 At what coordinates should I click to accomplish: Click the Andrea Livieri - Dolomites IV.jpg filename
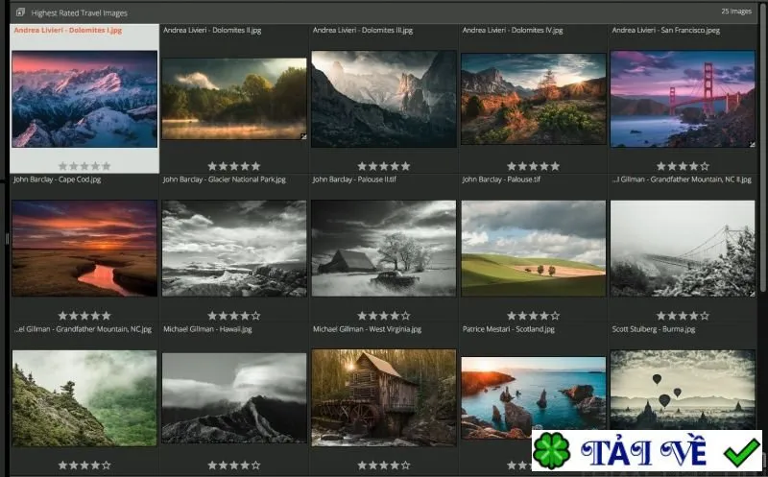click(513, 30)
